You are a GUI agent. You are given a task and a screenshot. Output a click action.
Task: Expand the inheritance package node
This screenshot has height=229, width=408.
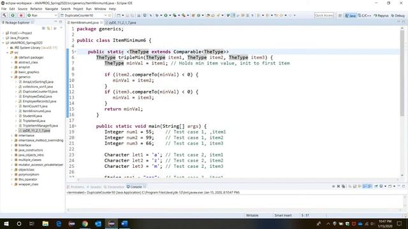click(x=11, y=135)
